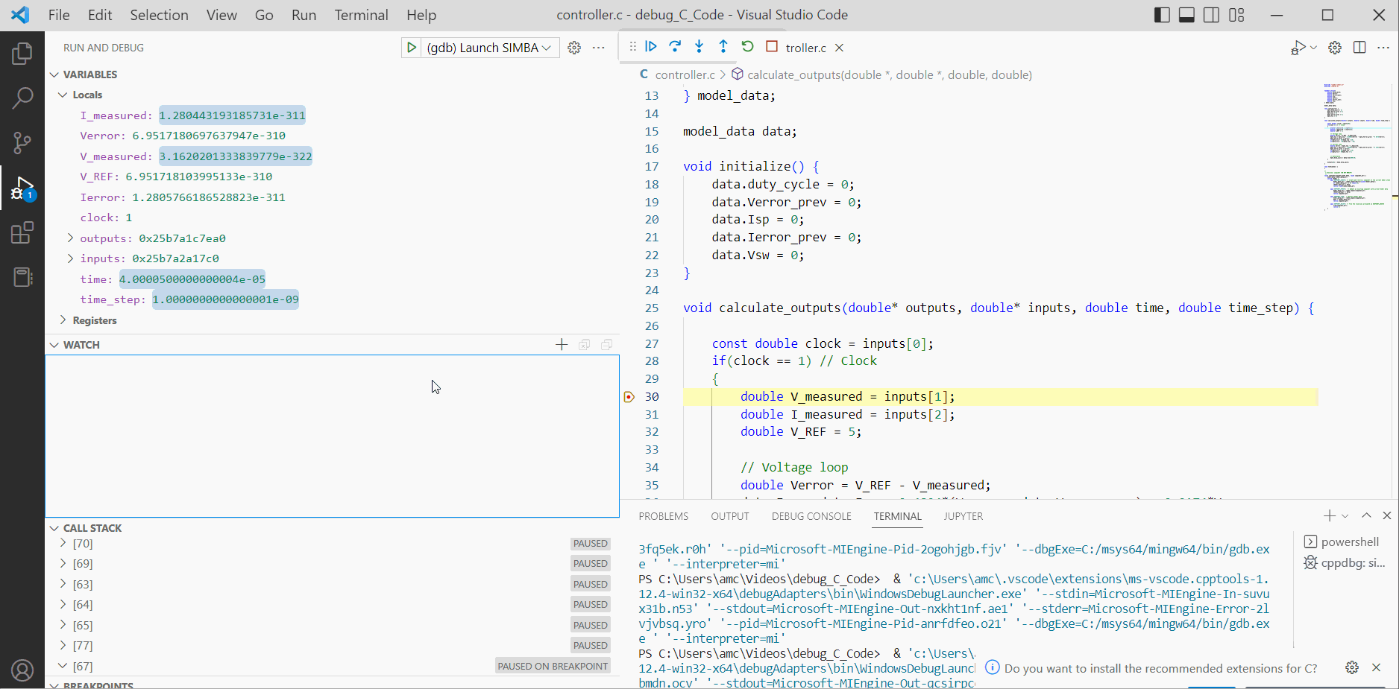Start debugging with green play button
Viewport: 1399px width, 689px height.
[411, 48]
